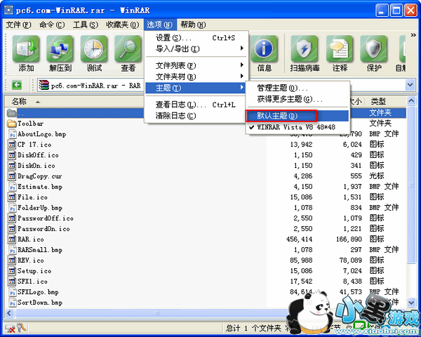Viewport: 421px width, 337px height.
Task: Select 默认主题 in the theme submenu
Action: click(x=298, y=116)
